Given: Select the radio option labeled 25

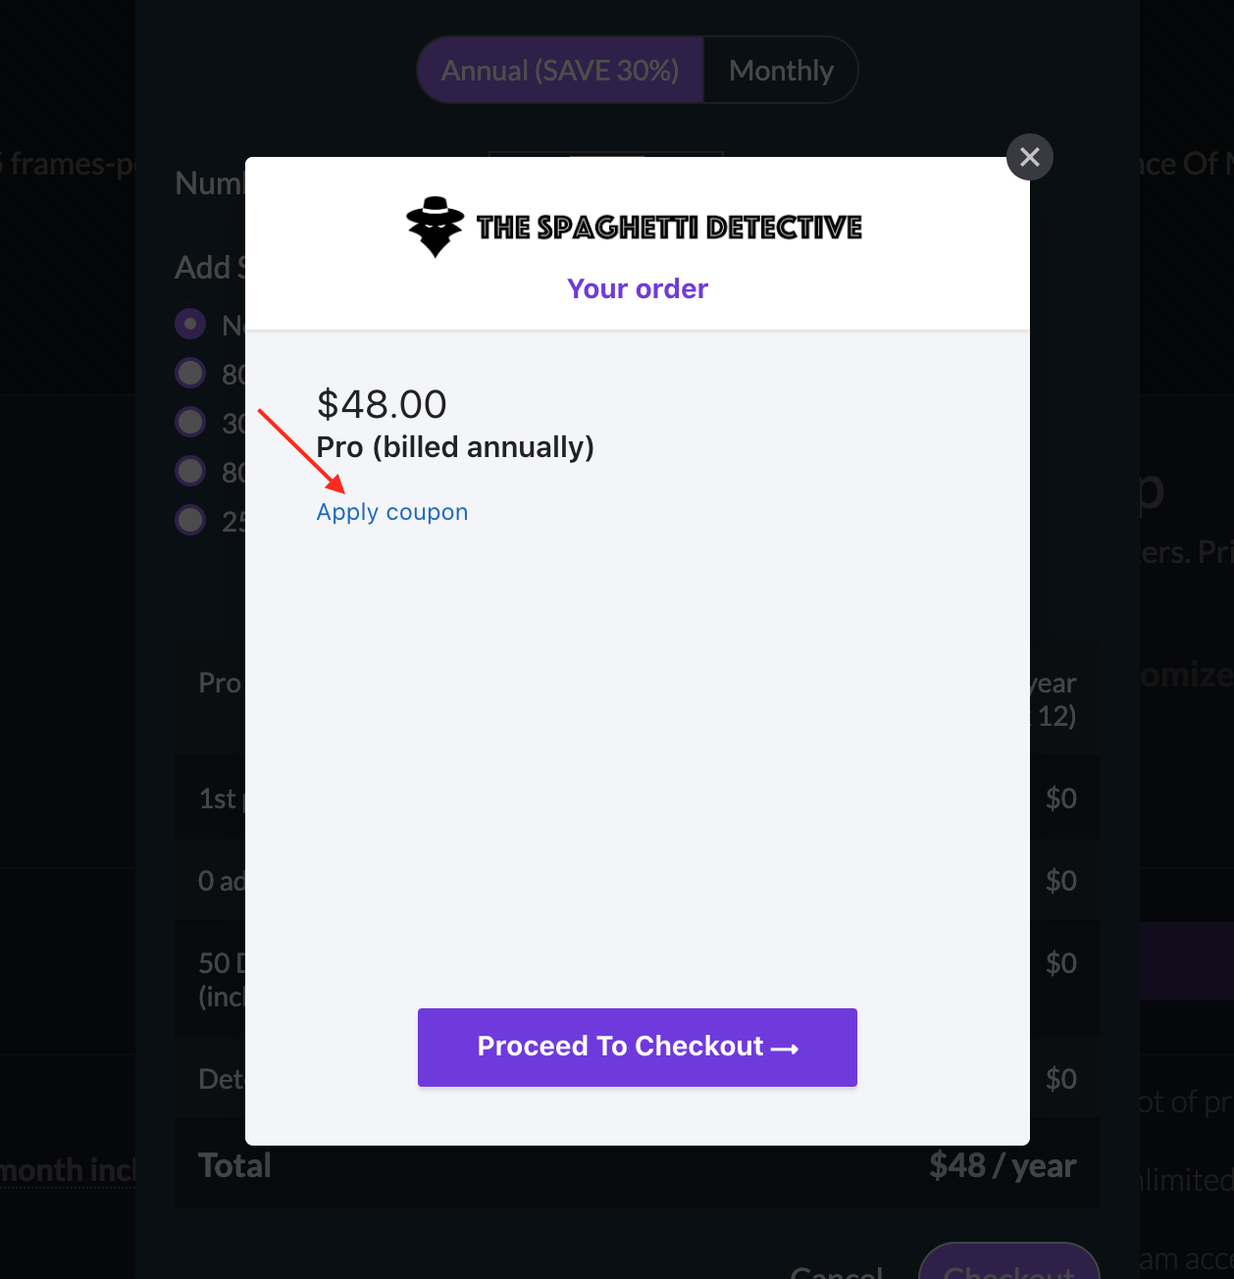Looking at the screenshot, I should (x=190, y=520).
